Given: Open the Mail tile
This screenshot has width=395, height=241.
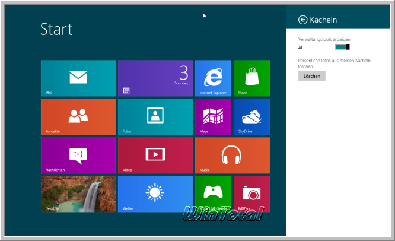Looking at the screenshot, I should pos(78,78).
